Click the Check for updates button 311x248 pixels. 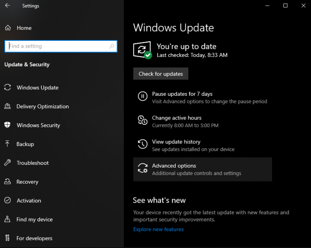click(161, 74)
